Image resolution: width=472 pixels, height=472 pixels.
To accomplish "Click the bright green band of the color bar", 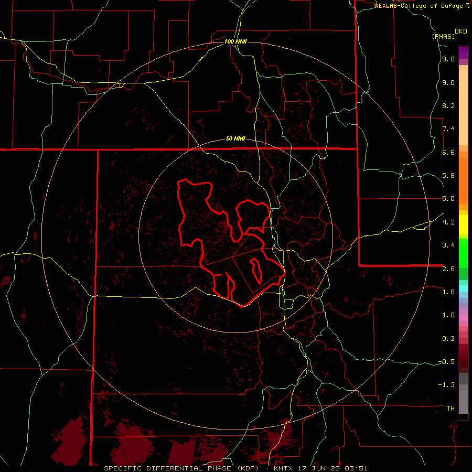I will [x=463, y=253].
